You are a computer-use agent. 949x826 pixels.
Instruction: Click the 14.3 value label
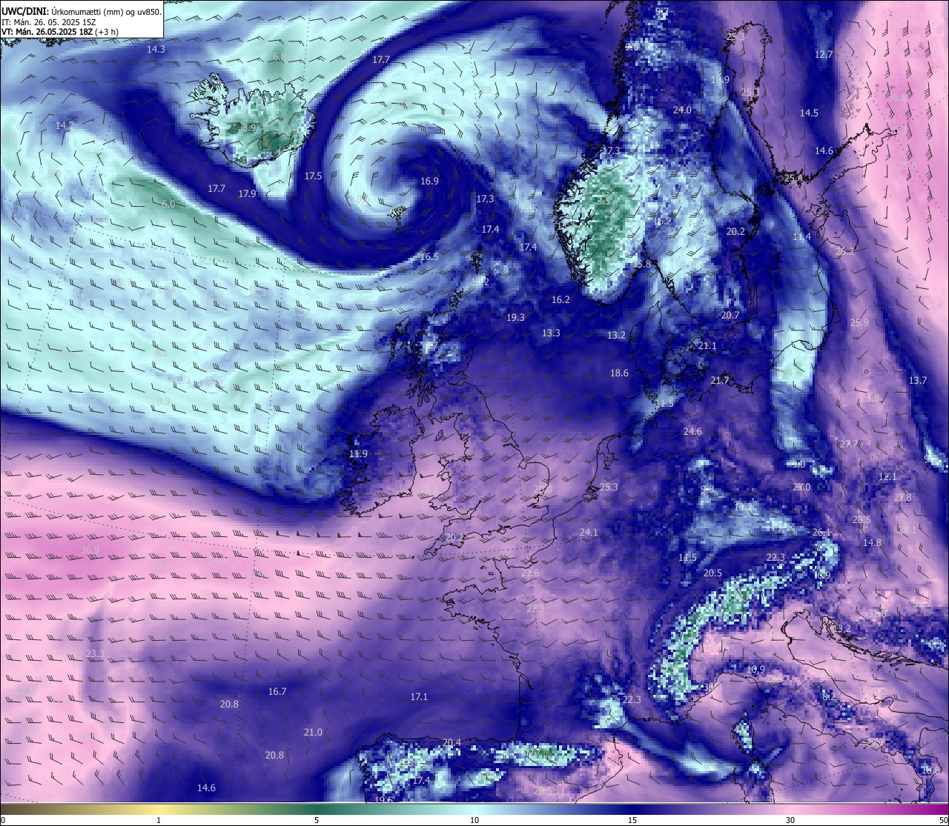(156, 49)
